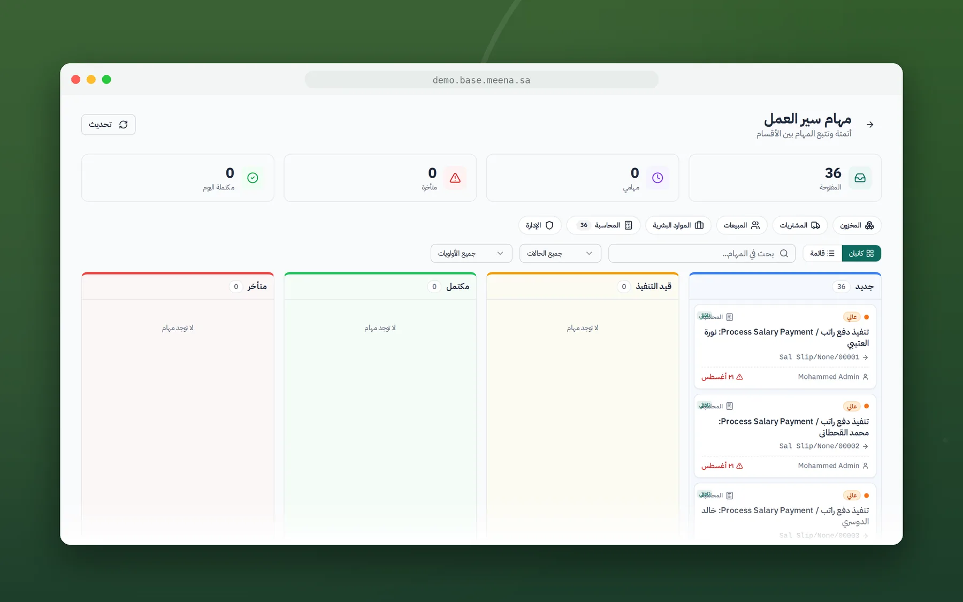Click calculator icon on نورة العتيبي task card
Image resolution: width=963 pixels, height=602 pixels.
(729, 317)
